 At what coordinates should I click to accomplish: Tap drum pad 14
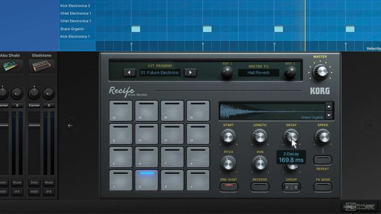tap(146, 111)
